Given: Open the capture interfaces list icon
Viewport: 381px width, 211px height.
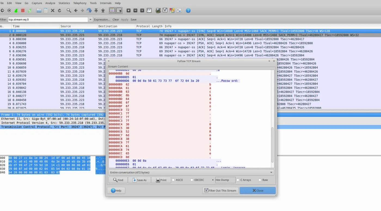Looking at the screenshot, I should (x=2, y=11).
